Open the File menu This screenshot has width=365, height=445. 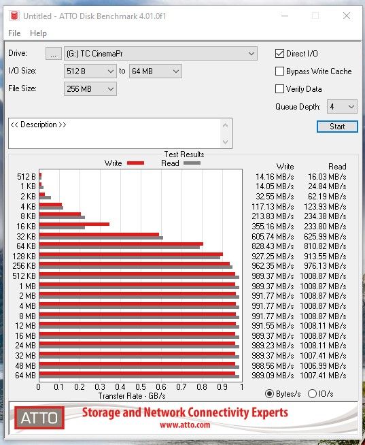click(x=14, y=33)
